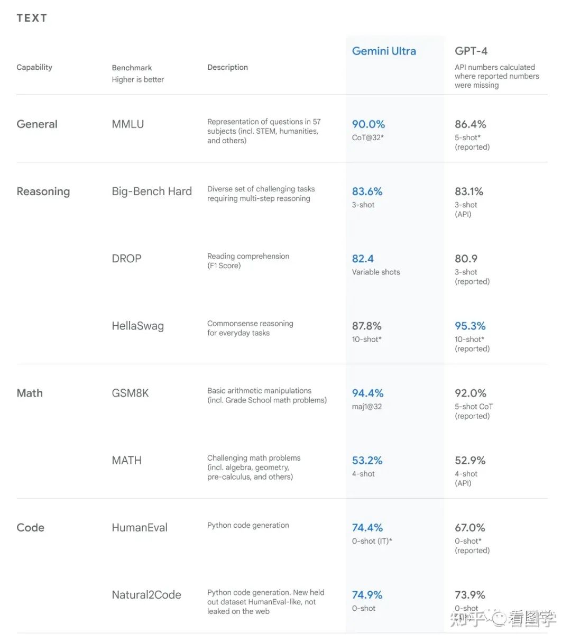
Task: Click the HellaSwag benchmark label
Action: [138, 326]
